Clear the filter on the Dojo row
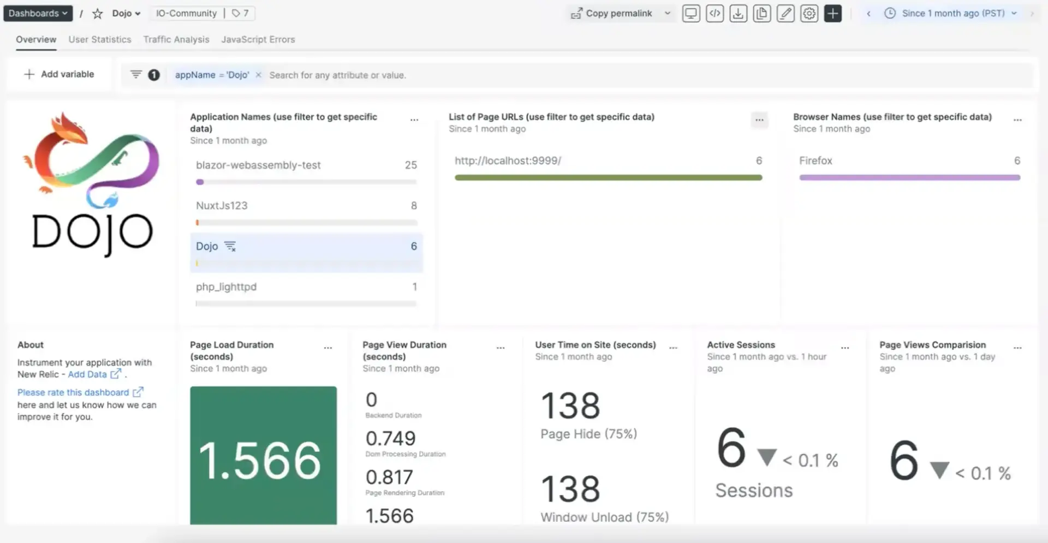The height and width of the screenshot is (543, 1048). click(x=230, y=247)
